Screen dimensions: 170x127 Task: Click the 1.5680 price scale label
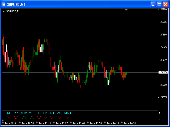pos(163,35)
